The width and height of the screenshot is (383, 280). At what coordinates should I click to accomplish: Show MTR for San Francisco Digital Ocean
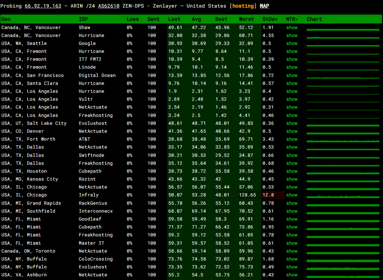pyautogui.click(x=292, y=75)
